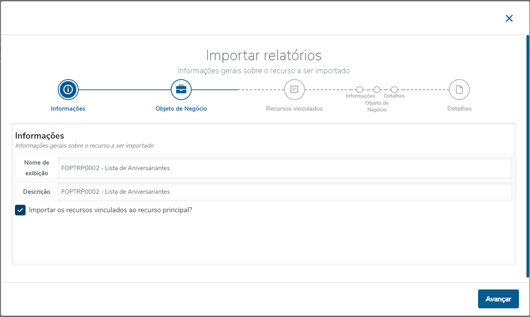Click the Nome de exibição label
This screenshot has height=317, width=530.
pos(37,168)
